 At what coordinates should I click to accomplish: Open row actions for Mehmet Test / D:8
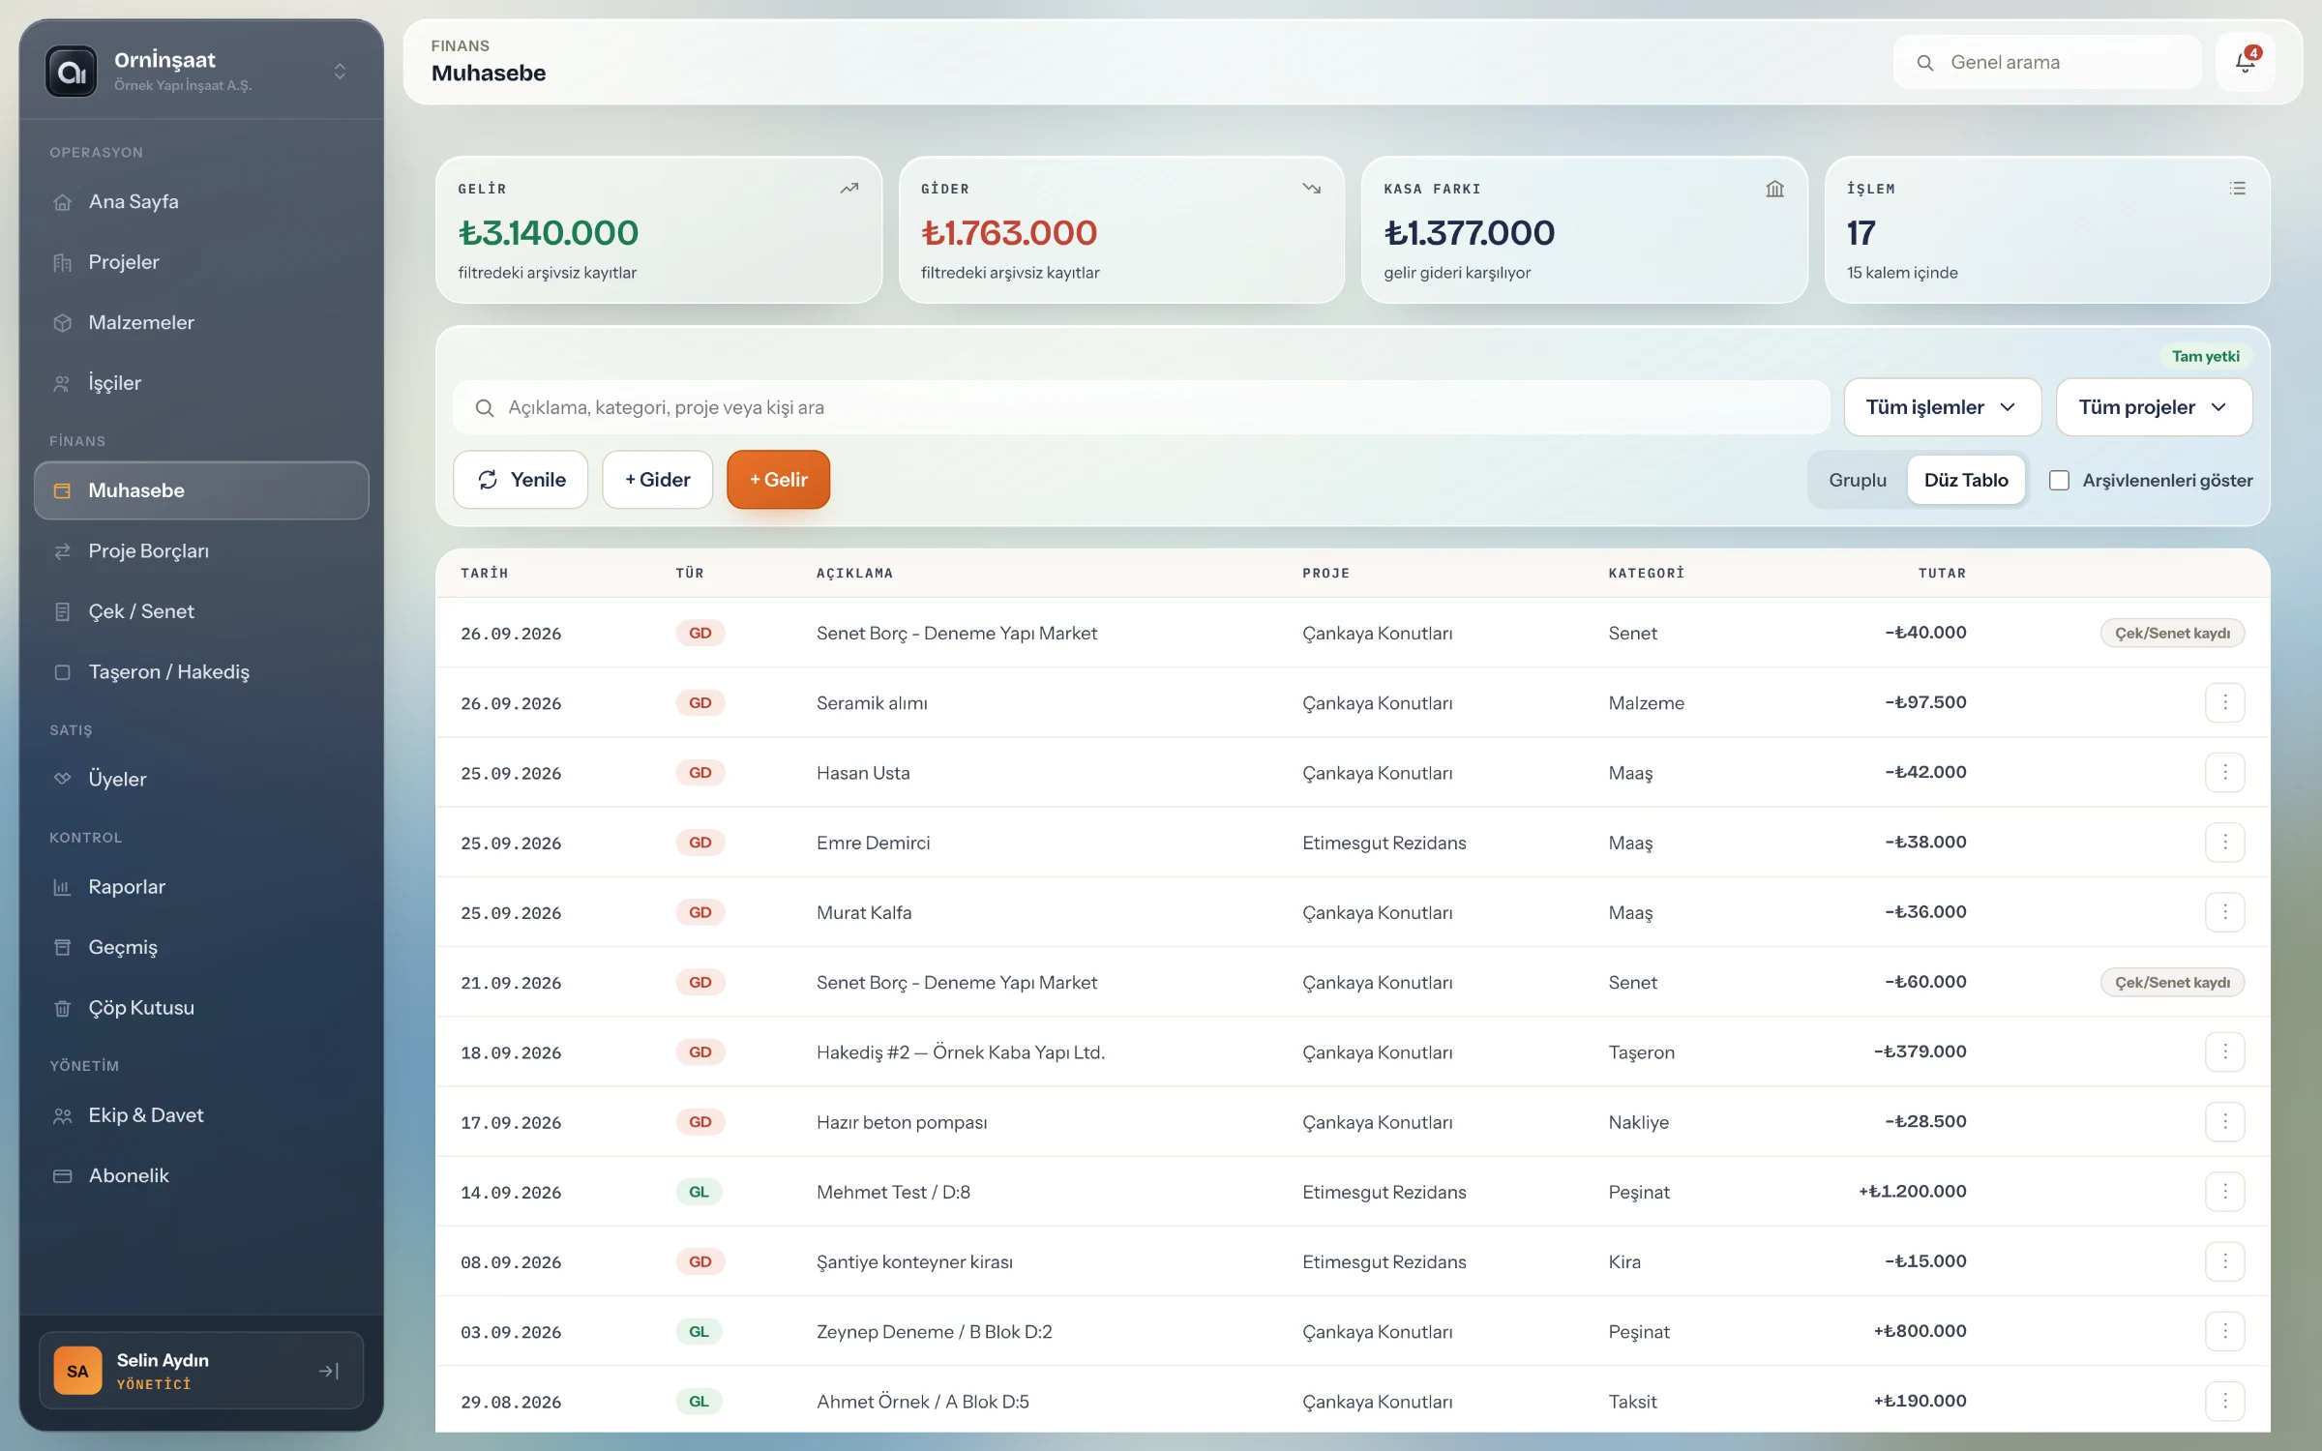[x=2225, y=1192]
